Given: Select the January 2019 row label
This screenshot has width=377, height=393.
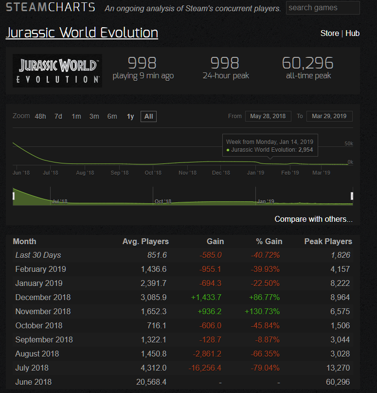Looking at the screenshot, I should click(39, 283).
